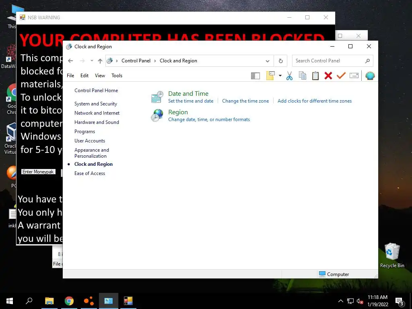Open Google Chrome from the taskbar

click(69, 301)
